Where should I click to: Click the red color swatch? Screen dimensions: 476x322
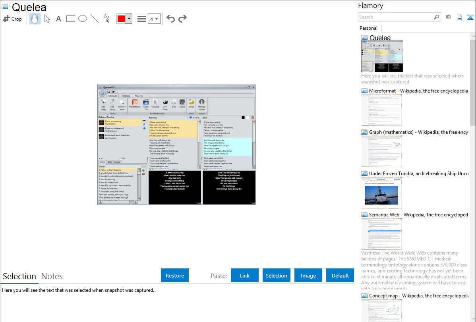(121, 19)
